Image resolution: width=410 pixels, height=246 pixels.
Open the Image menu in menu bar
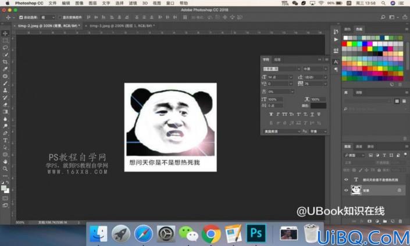coord(79,3)
